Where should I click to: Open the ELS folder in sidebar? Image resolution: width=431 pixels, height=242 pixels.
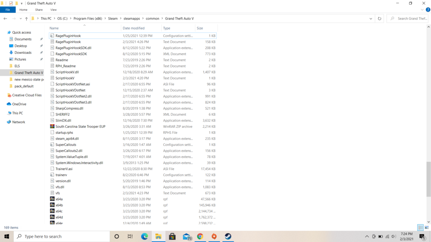pyautogui.click(x=17, y=66)
